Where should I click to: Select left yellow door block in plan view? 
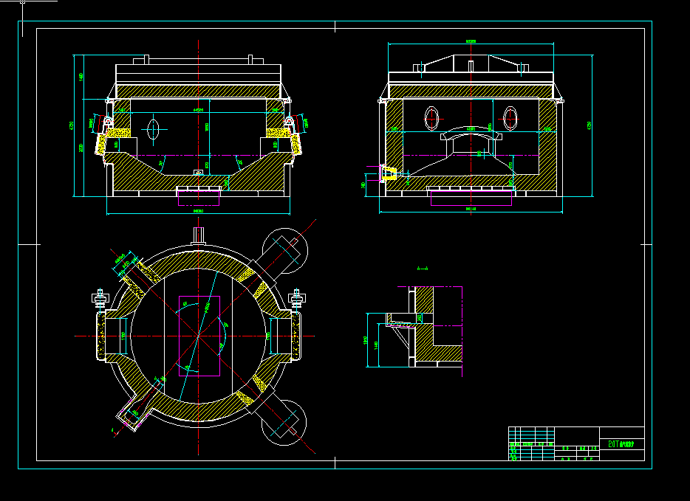(101, 336)
